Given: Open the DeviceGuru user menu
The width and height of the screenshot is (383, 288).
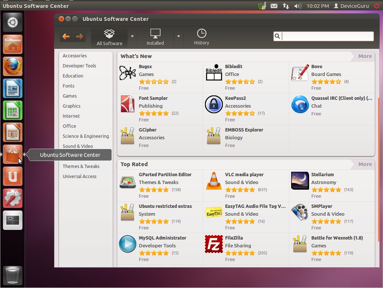Looking at the screenshot, I should [351, 6].
